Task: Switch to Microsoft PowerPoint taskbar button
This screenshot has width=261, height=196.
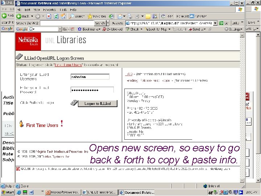Action: coord(63,192)
